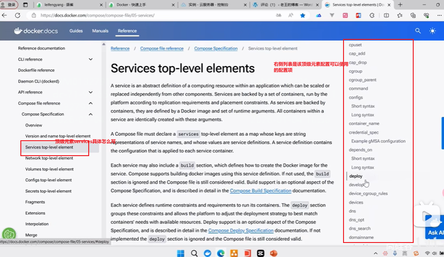The image size is (444, 257).
Task: Open the Manuals nav item
Action: pos(100,31)
